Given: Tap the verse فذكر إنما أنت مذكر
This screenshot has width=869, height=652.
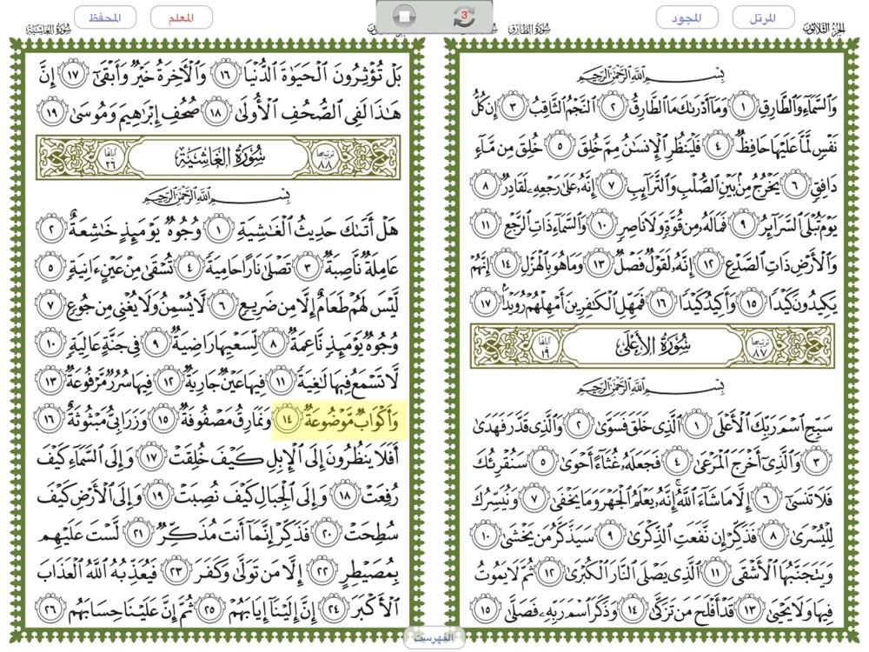Looking at the screenshot, I should [x=233, y=535].
